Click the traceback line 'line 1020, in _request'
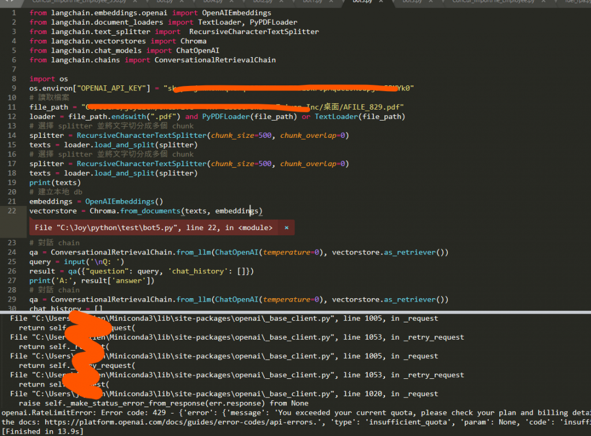591x436 pixels. (391, 394)
